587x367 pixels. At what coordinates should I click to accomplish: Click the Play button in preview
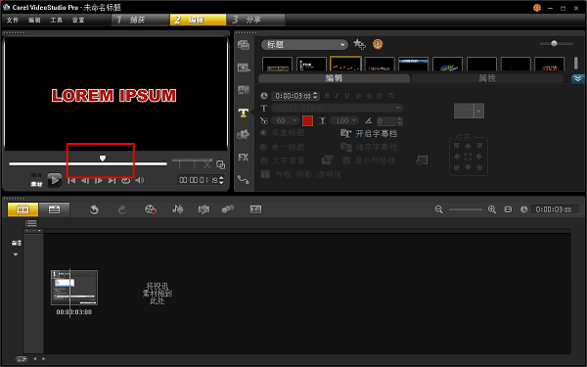pos(54,180)
